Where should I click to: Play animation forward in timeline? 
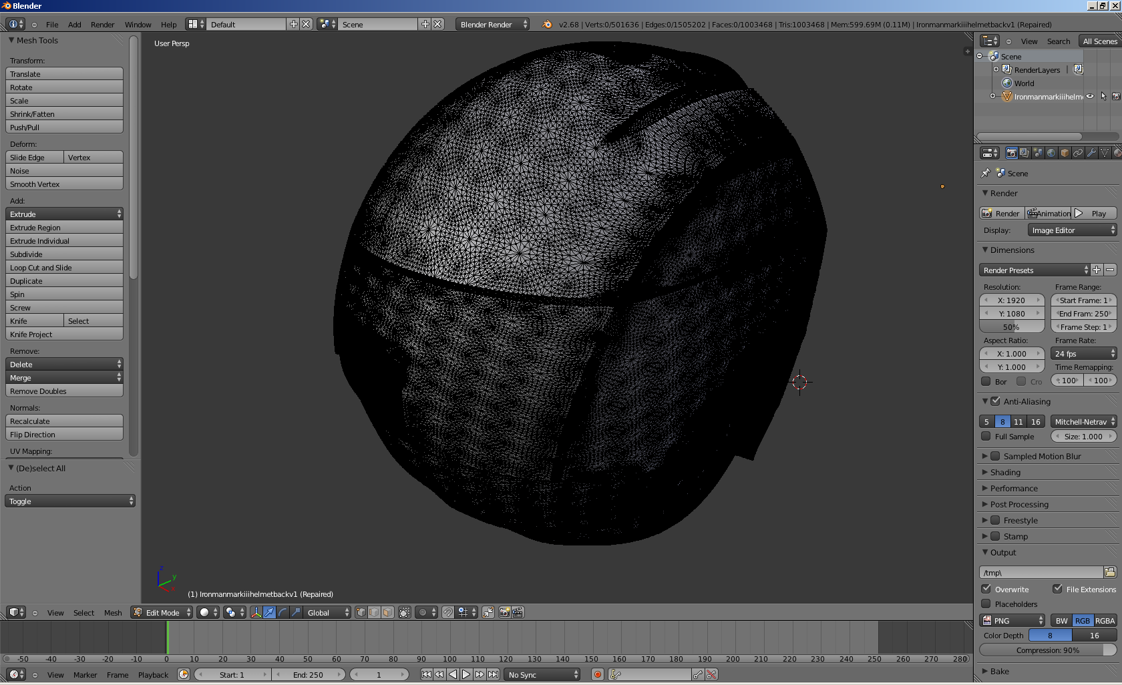[x=466, y=674]
